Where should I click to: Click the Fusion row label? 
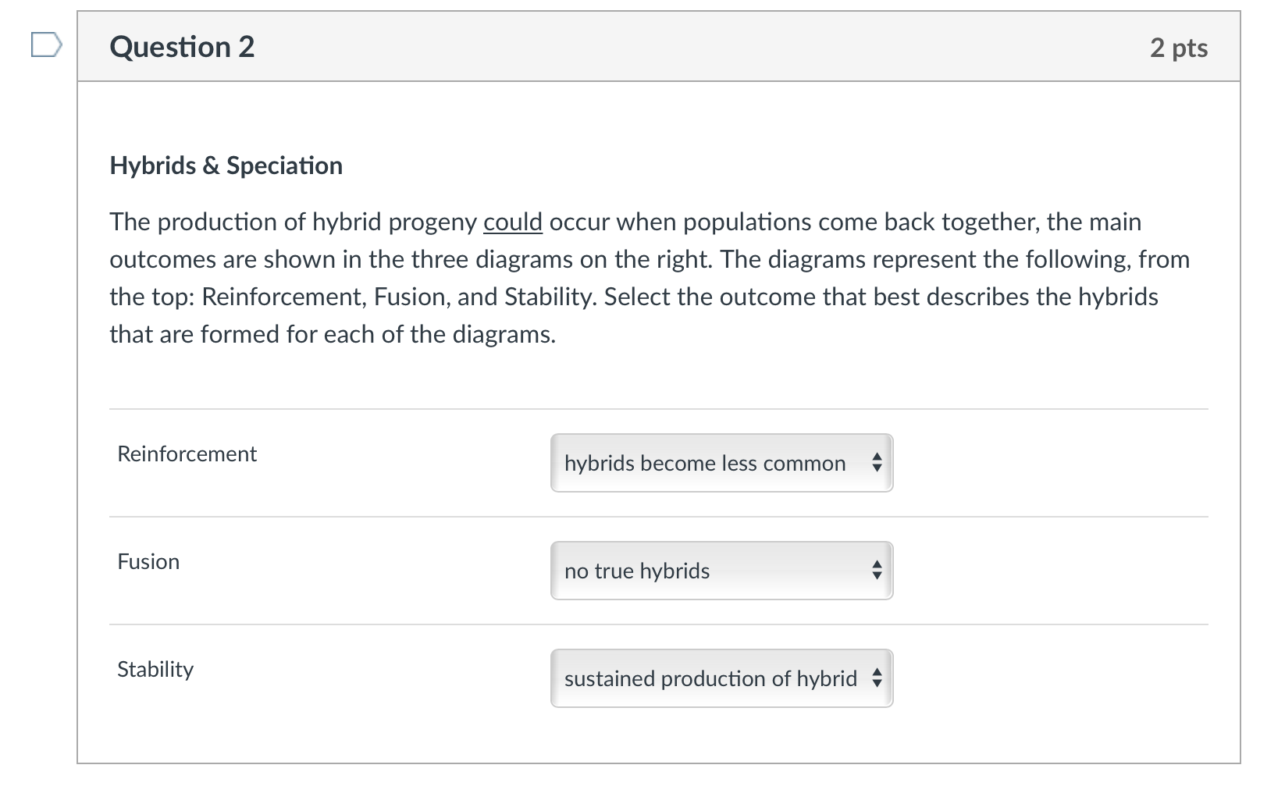click(148, 561)
